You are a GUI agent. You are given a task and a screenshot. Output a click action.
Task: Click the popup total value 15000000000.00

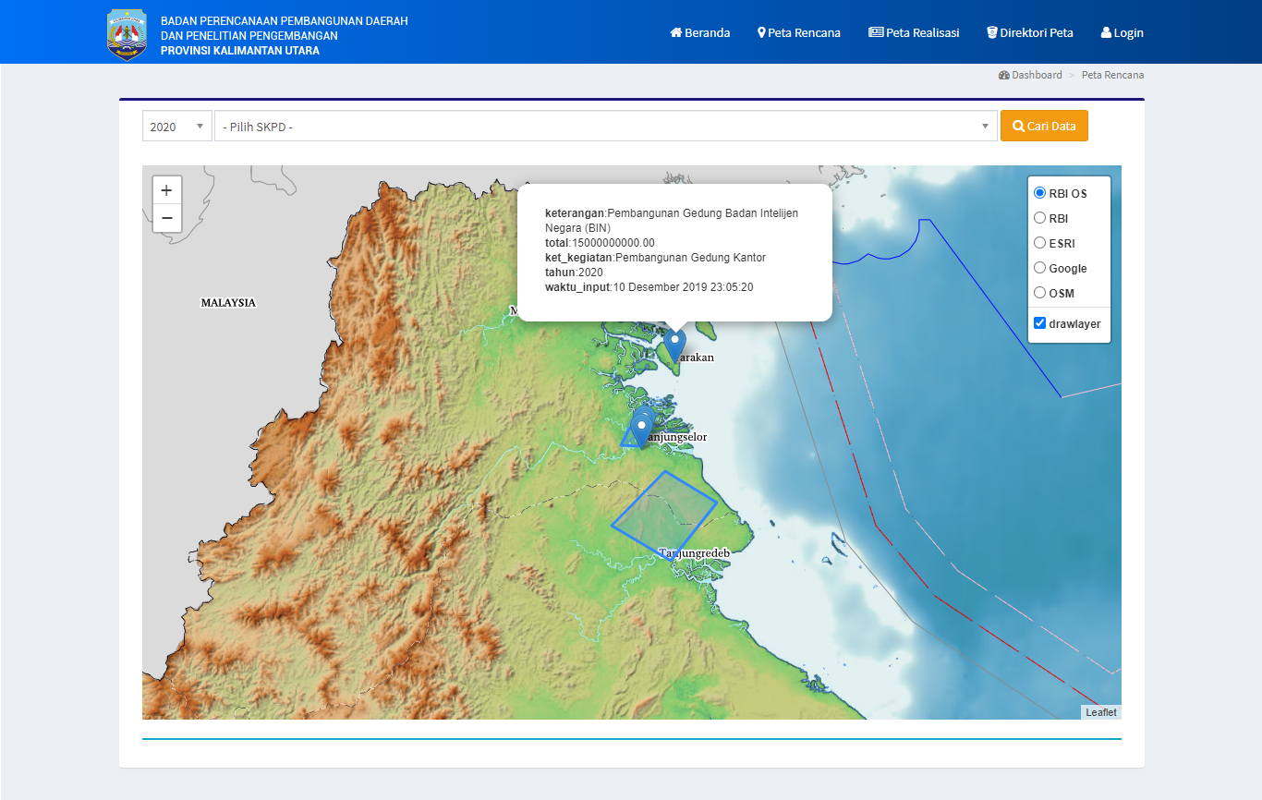point(613,243)
